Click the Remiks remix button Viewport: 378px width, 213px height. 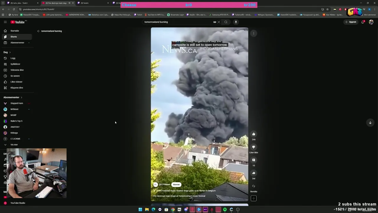click(254, 186)
